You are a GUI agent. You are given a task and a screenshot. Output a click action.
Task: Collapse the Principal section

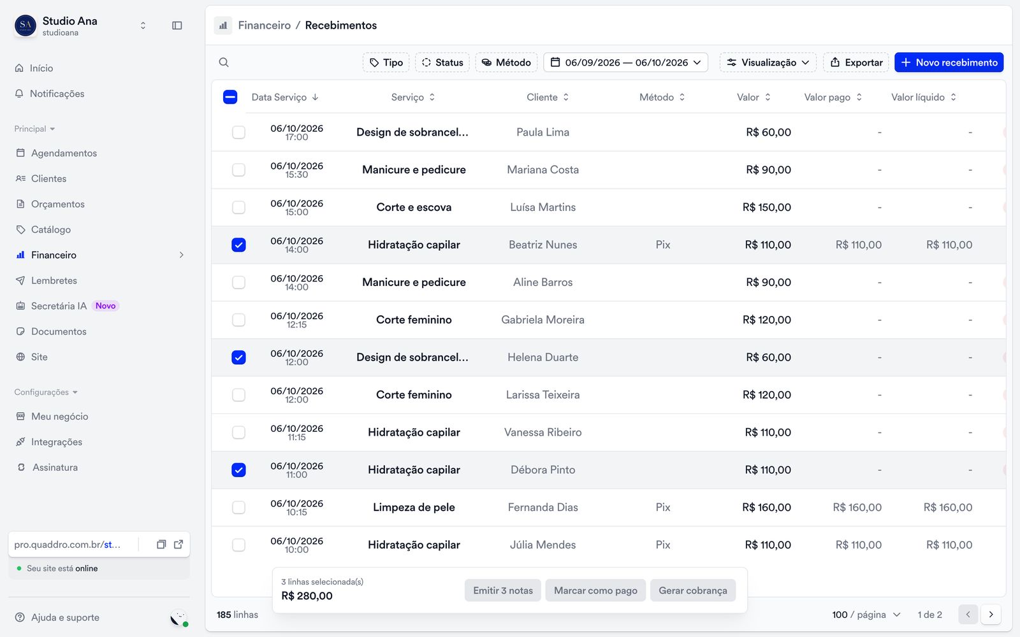click(34, 129)
